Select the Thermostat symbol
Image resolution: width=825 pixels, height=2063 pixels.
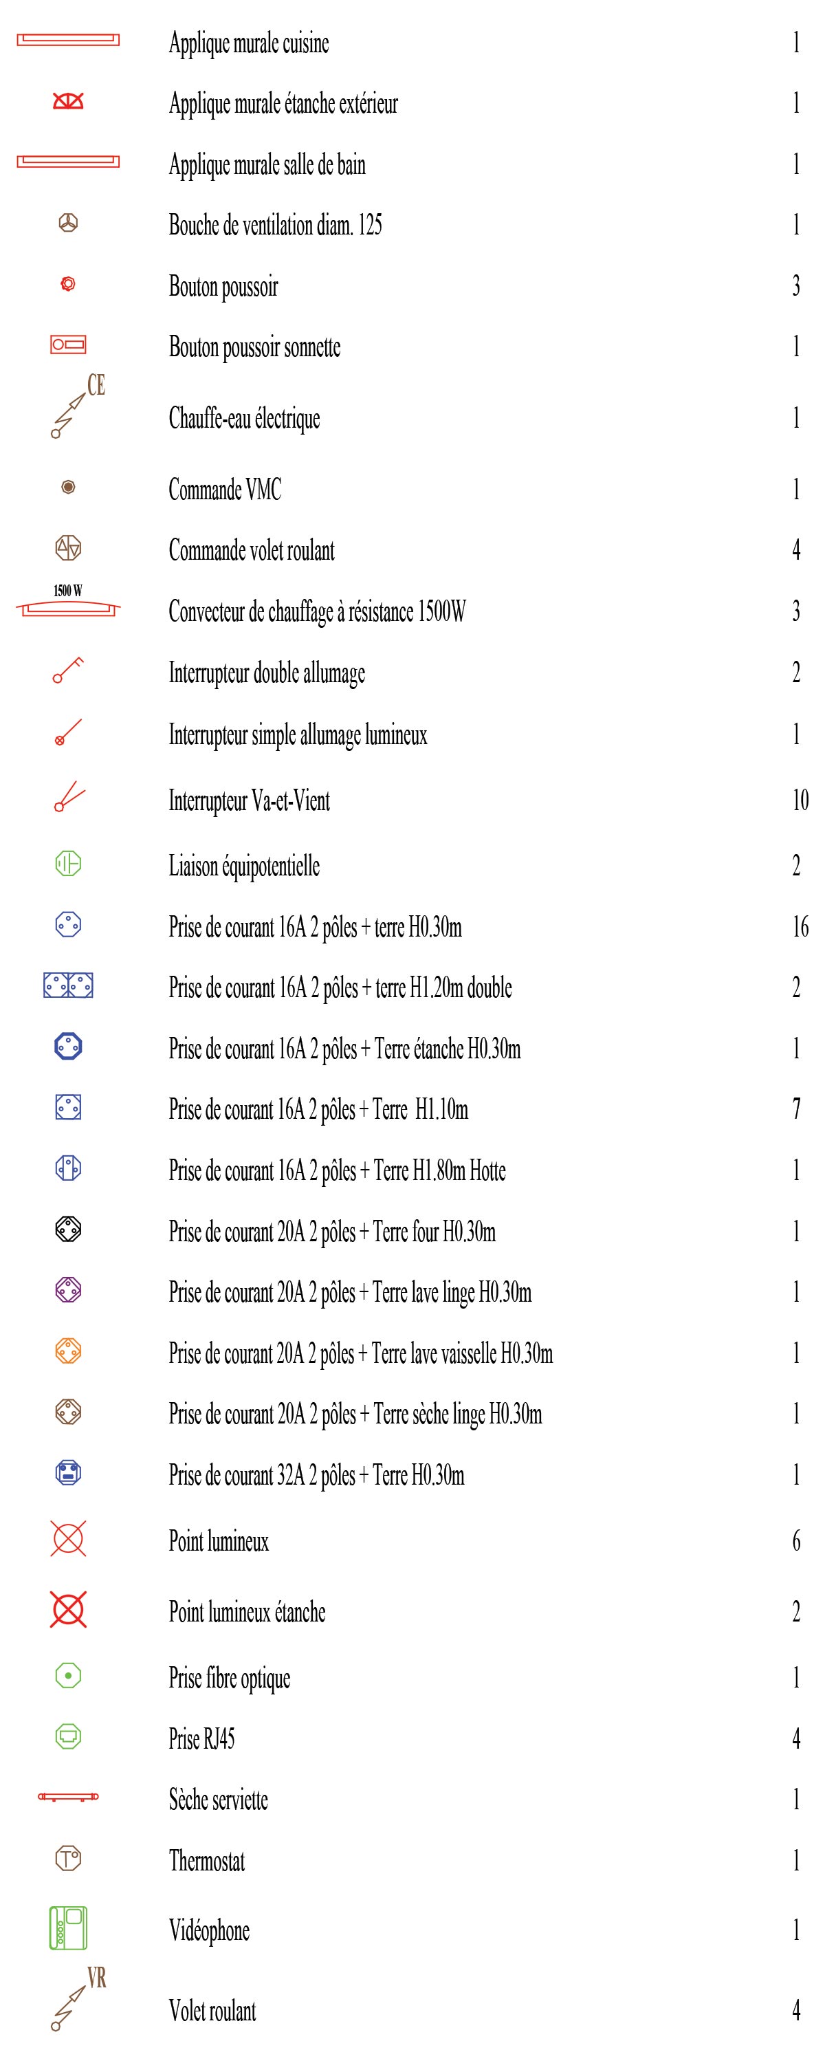tap(68, 1858)
